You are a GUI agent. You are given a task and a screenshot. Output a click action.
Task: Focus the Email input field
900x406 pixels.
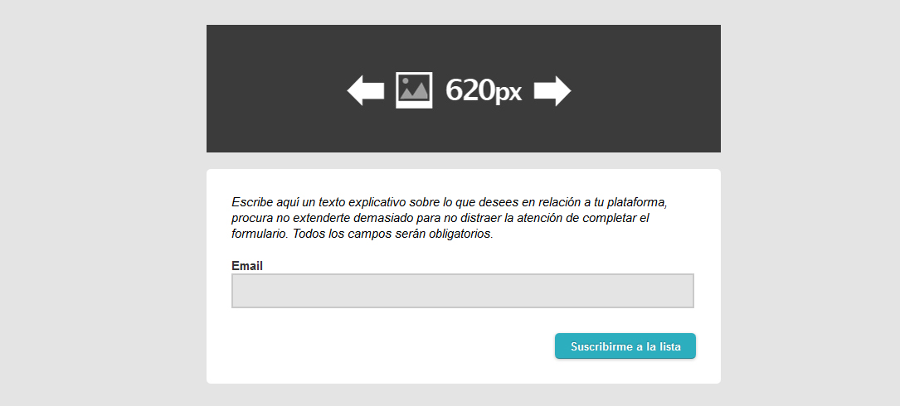(x=462, y=291)
